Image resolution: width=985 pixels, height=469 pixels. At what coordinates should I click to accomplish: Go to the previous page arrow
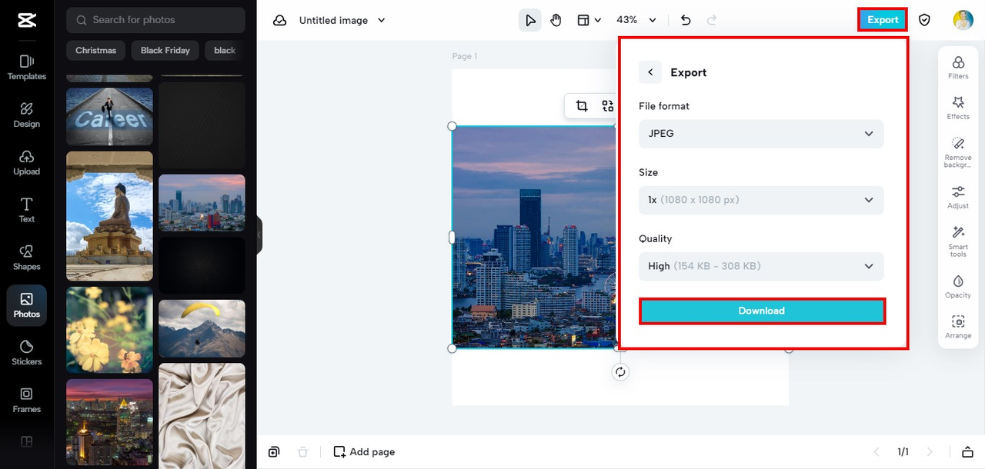[x=876, y=452]
